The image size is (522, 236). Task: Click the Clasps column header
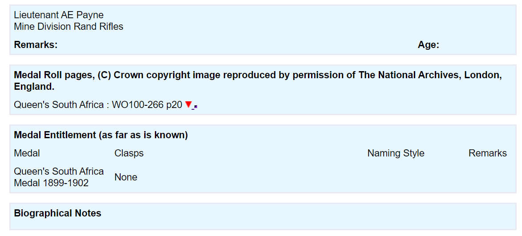coord(129,153)
